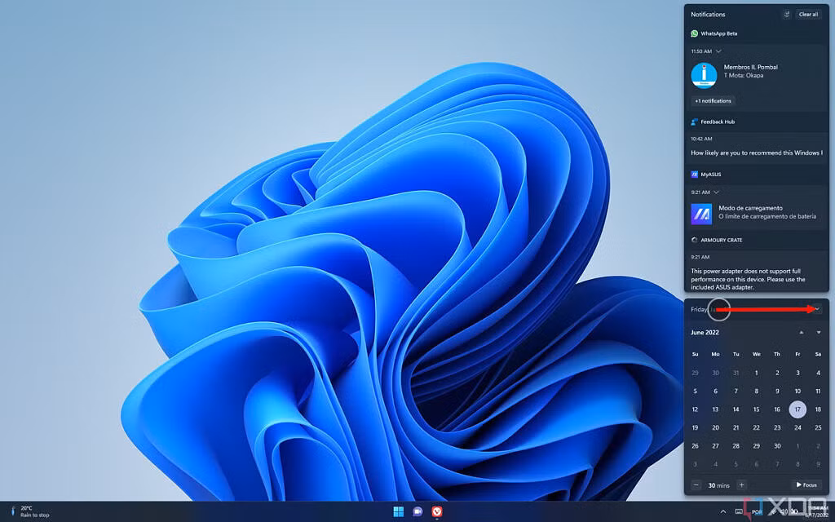The height and width of the screenshot is (522, 835).
Task: Click Clear all notifications
Action: coord(808,14)
